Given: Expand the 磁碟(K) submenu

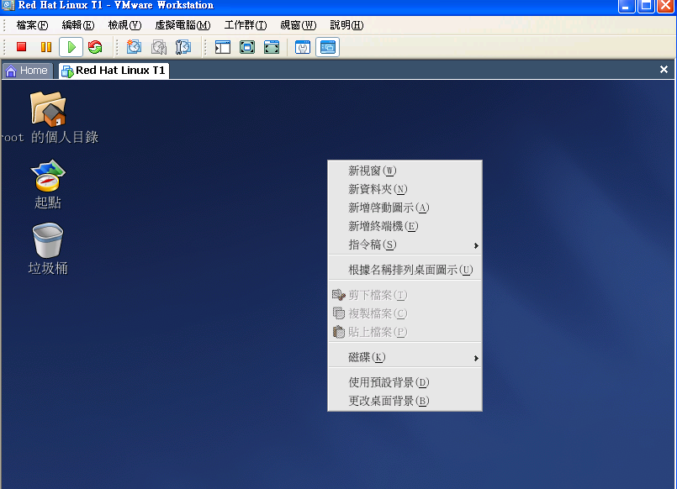Looking at the screenshot, I should 405,357.
